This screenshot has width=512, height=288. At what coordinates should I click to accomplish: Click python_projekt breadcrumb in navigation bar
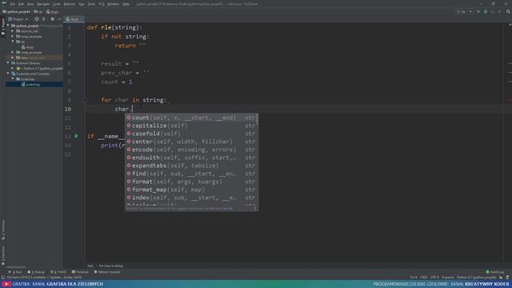coord(16,12)
